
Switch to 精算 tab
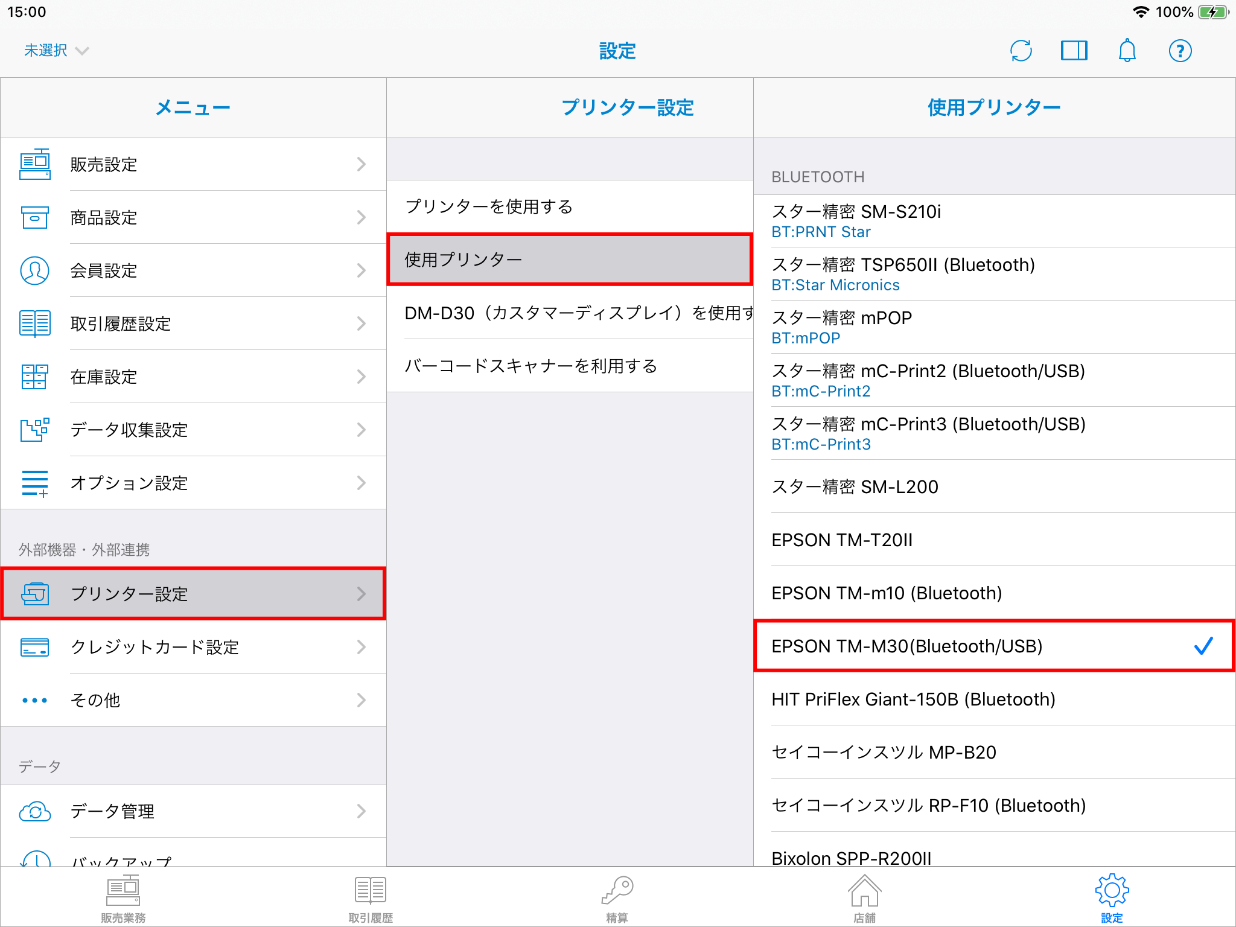tap(617, 899)
